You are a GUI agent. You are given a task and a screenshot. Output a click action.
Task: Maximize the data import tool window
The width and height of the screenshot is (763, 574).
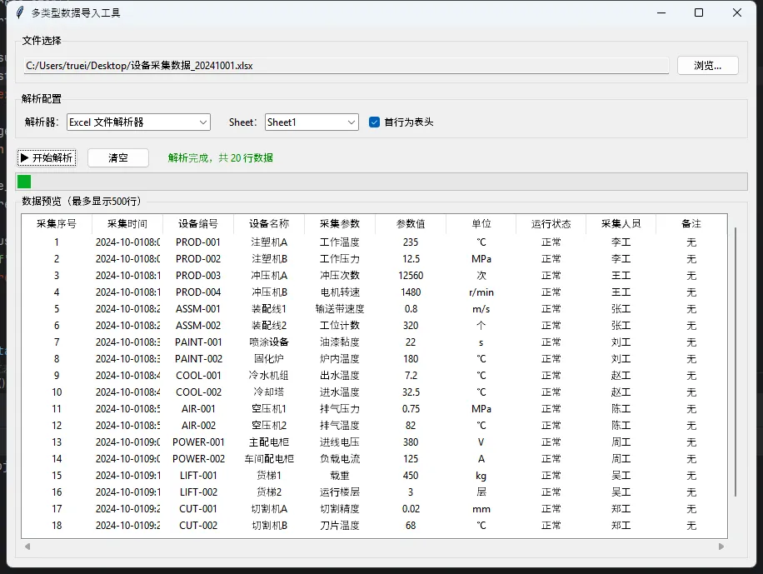click(x=699, y=12)
